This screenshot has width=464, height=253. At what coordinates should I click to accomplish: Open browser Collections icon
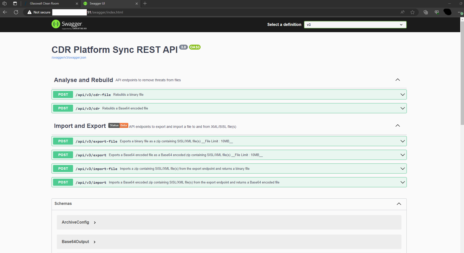point(426,12)
